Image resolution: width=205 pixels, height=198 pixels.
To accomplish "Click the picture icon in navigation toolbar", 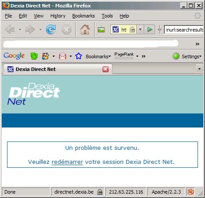I will point(101,30).
